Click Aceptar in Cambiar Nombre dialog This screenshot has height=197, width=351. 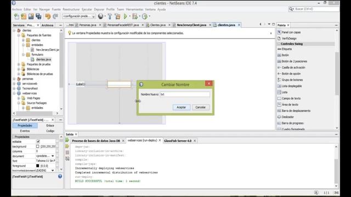pos(182,107)
